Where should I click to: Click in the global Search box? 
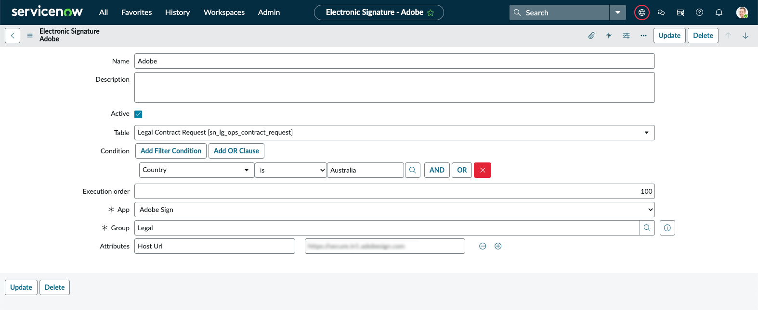[560, 12]
